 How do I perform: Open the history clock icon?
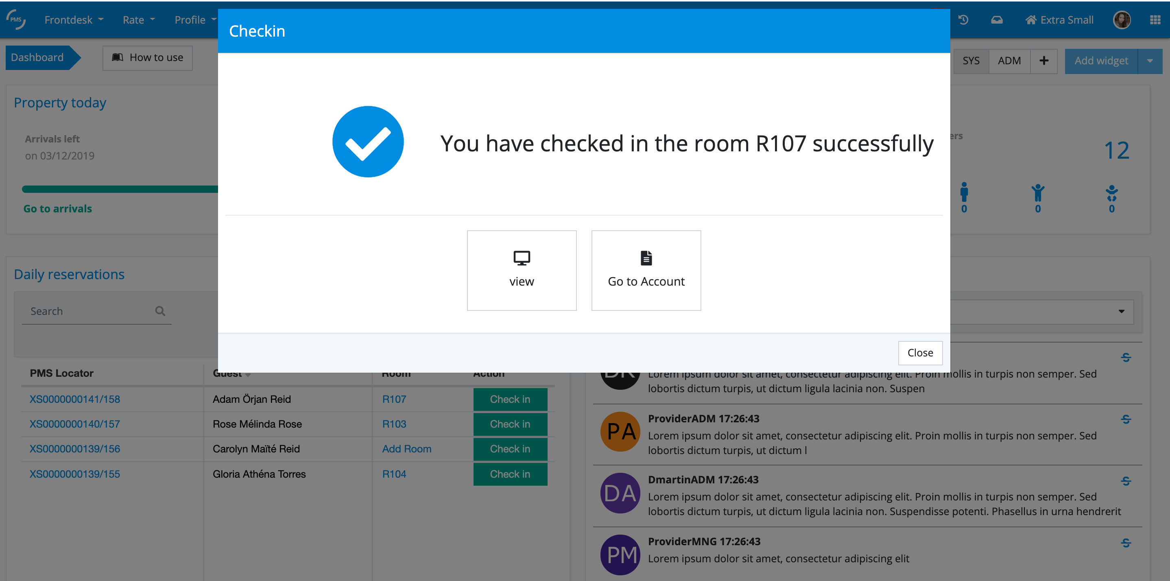pyautogui.click(x=963, y=20)
